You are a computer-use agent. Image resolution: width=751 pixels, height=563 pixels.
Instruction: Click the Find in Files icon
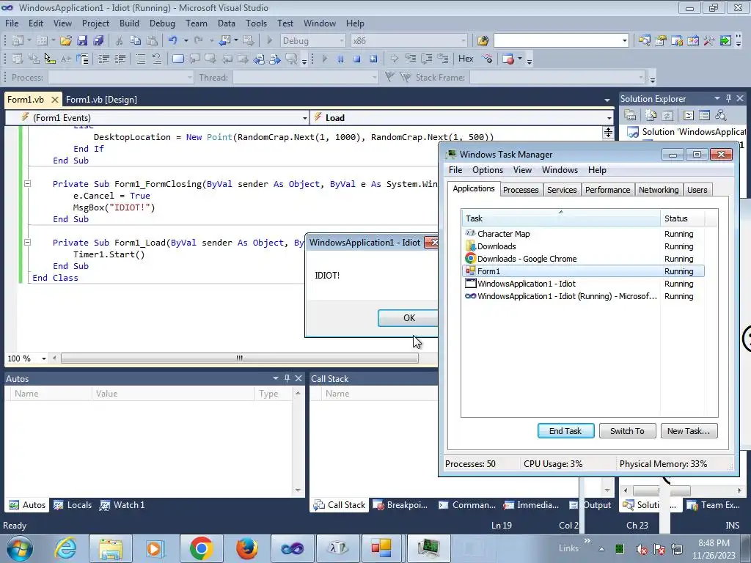[x=483, y=41]
